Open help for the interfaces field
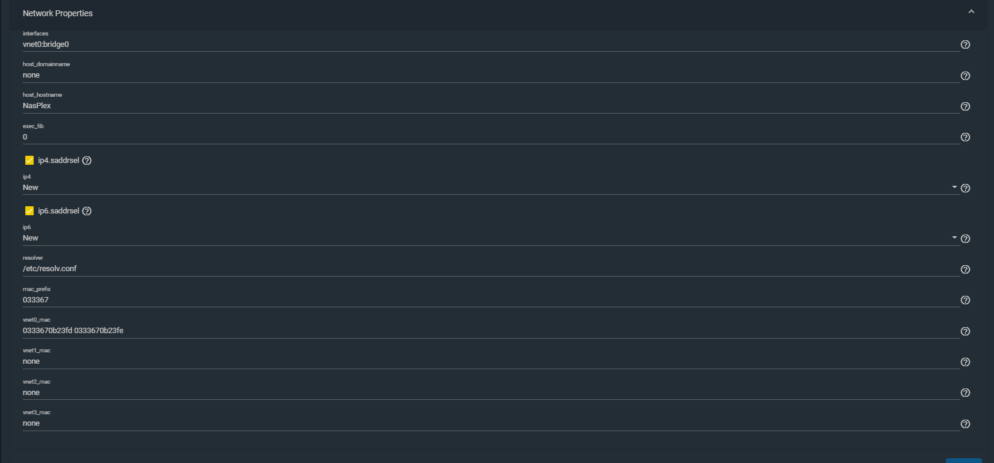The width and height of the screenshot is (994, 463). coord(965,44)
